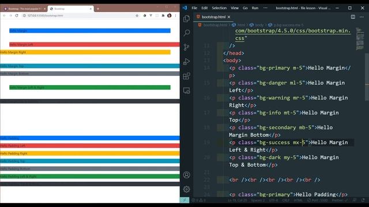The width and height of the screenshot is (369, 207).
Task: Open the Go menu
Action: point(245,8)
